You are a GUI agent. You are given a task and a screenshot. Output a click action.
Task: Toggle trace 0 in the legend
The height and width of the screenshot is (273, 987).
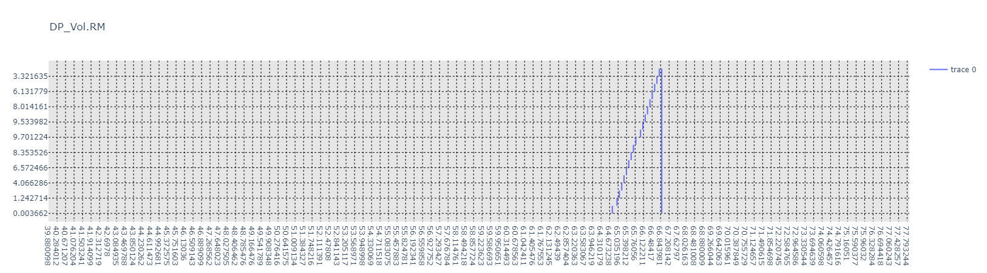click(952, 70)
